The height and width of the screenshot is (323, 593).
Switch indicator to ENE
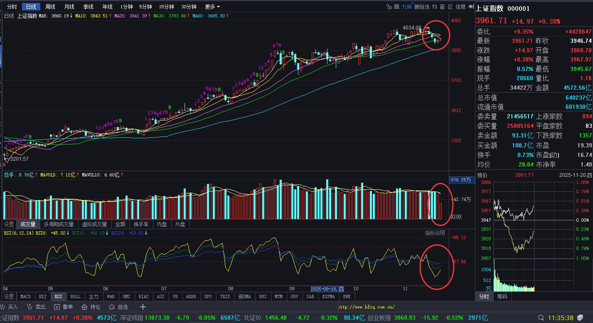tap(347, 296)
